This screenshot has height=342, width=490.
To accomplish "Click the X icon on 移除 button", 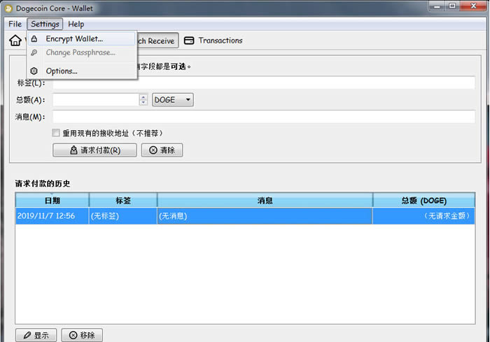I will (73, 336).
